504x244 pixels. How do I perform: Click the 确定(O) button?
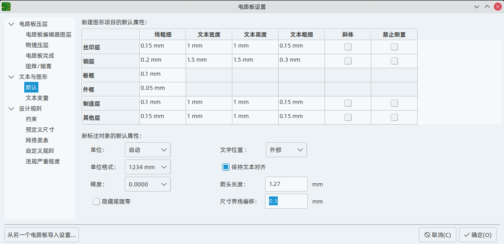tap(478, 235)
